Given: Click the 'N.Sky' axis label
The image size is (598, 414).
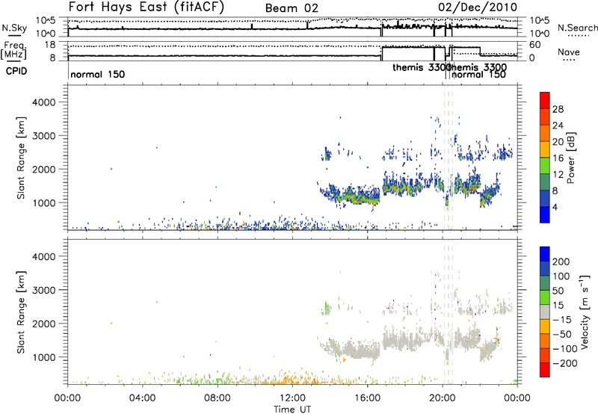Looking at the screenshot, I should 14,28.
